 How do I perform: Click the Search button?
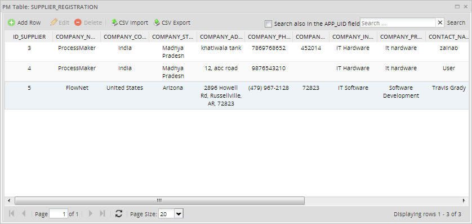(x=456, y=22)
